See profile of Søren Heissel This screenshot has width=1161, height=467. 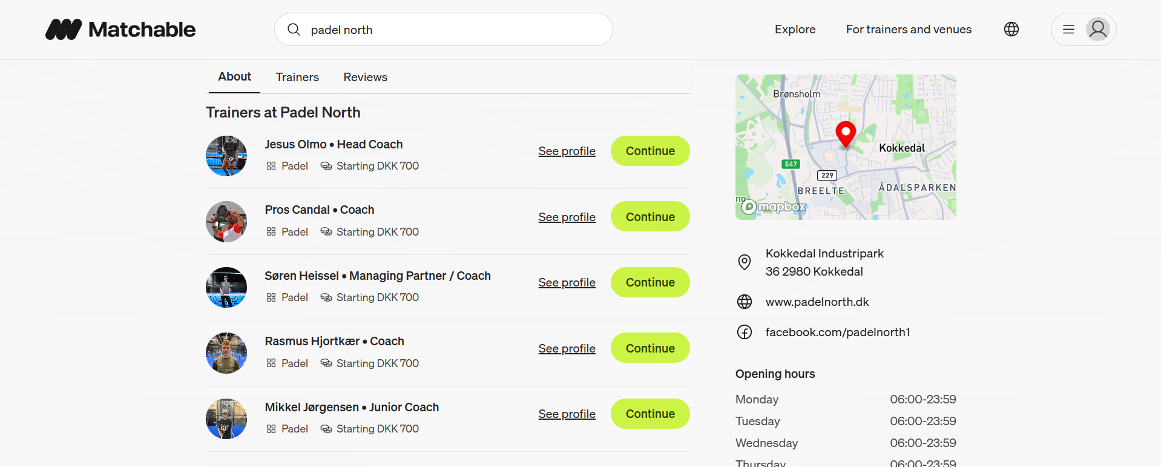(x=567, y=282)
